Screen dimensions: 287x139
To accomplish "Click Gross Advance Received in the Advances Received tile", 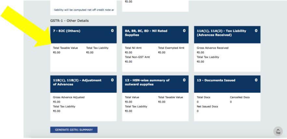I will coord(213,48).
